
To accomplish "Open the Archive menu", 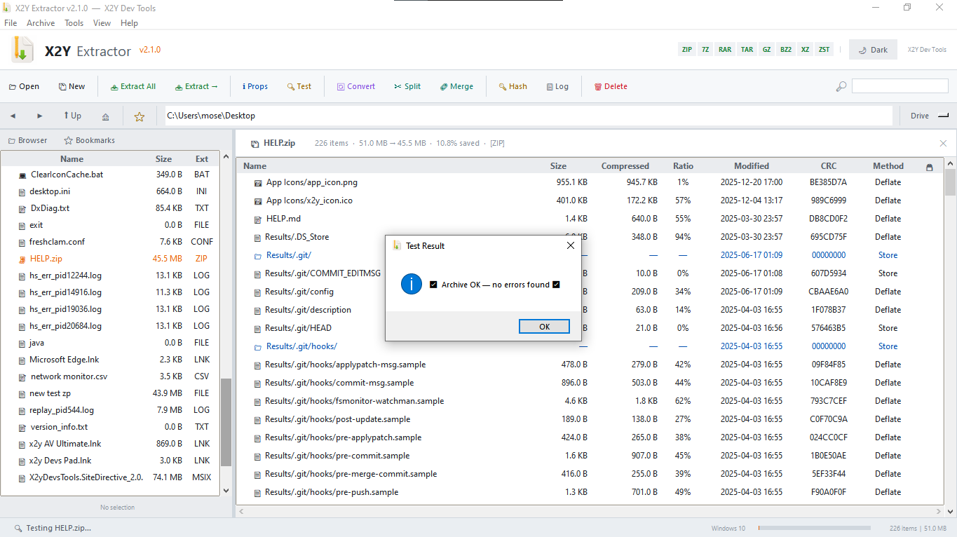I will [41, 23].
